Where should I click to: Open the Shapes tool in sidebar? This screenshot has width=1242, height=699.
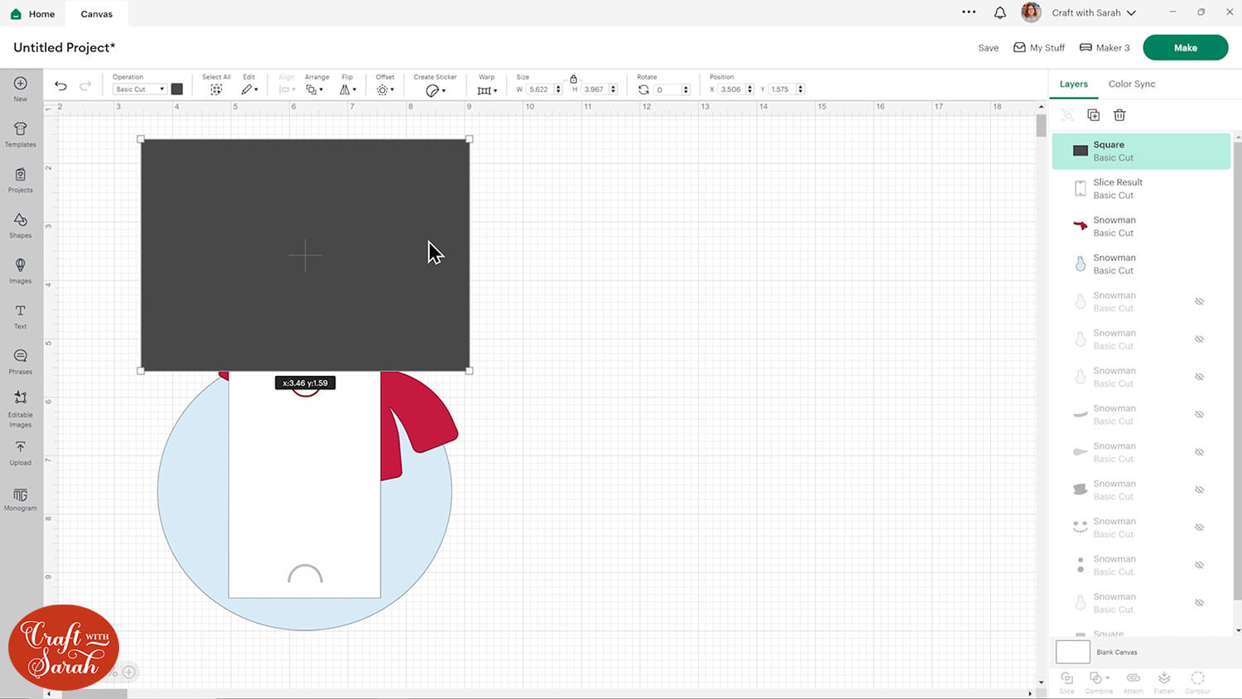pyautogui.click(x=21, y=224)
